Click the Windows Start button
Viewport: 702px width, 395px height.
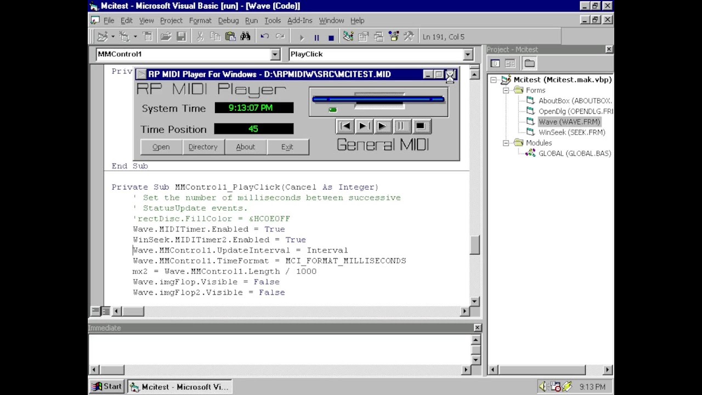pyautogui.click(x=107, y=387)
